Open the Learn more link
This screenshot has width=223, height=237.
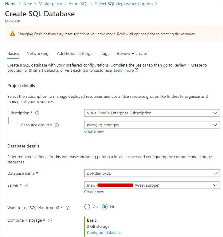click(124, 71)
